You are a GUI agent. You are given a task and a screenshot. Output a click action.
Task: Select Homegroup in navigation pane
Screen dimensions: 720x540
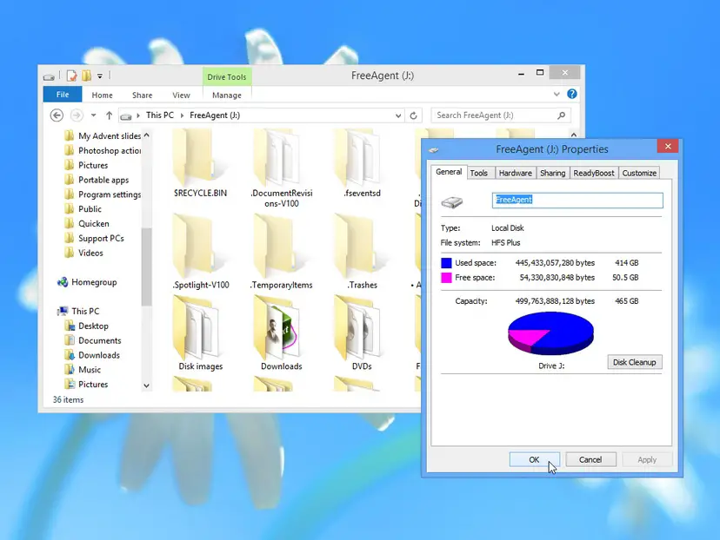87,282
